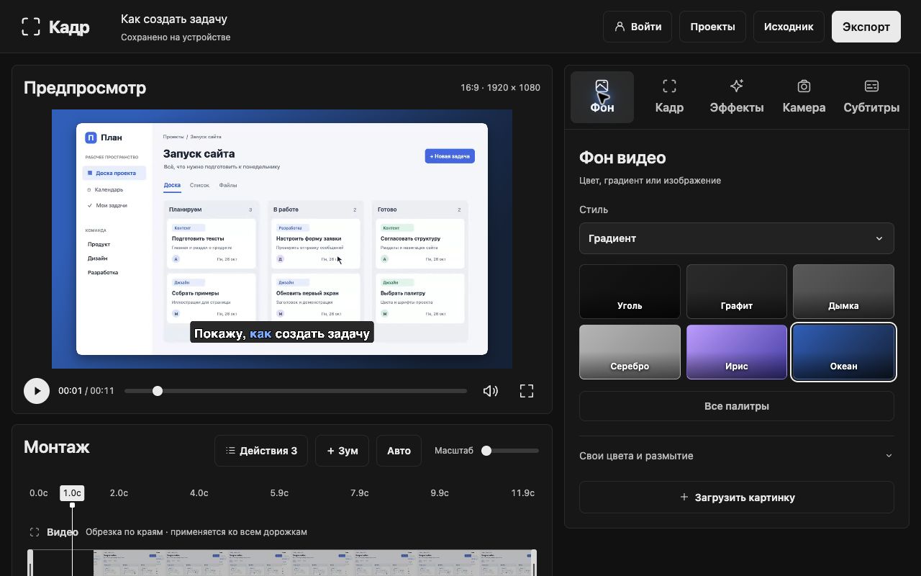Open the Действия 3 list

coord(261,451)
